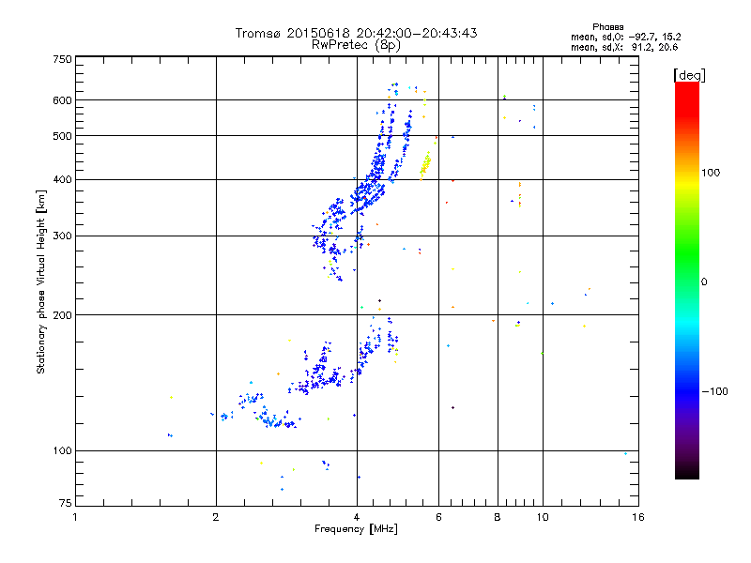Image resolution: width=751 pixels, height=563 pixels.
Task: Click the y-axis '500' tick label
Action: coord(62,136)
